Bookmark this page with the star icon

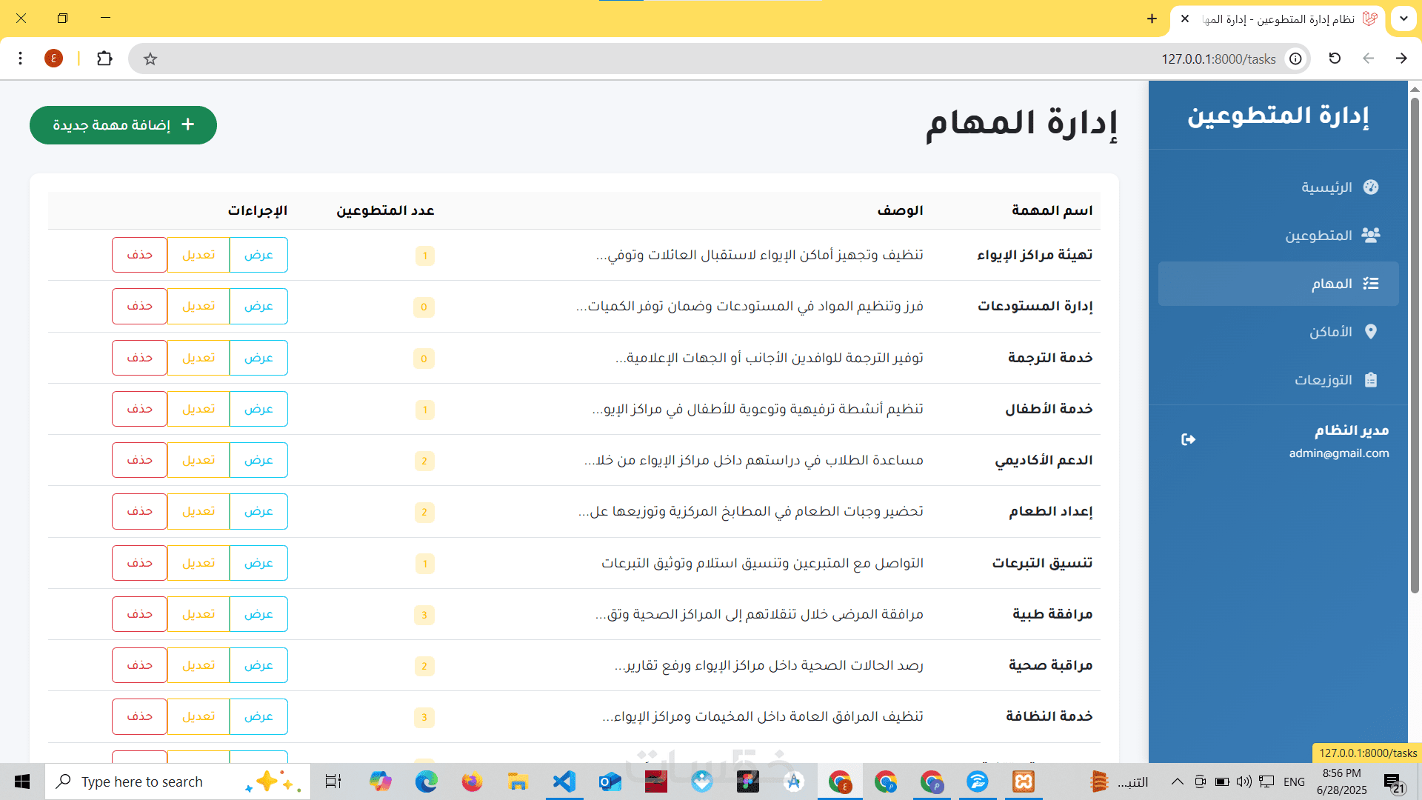click(150, 59)
